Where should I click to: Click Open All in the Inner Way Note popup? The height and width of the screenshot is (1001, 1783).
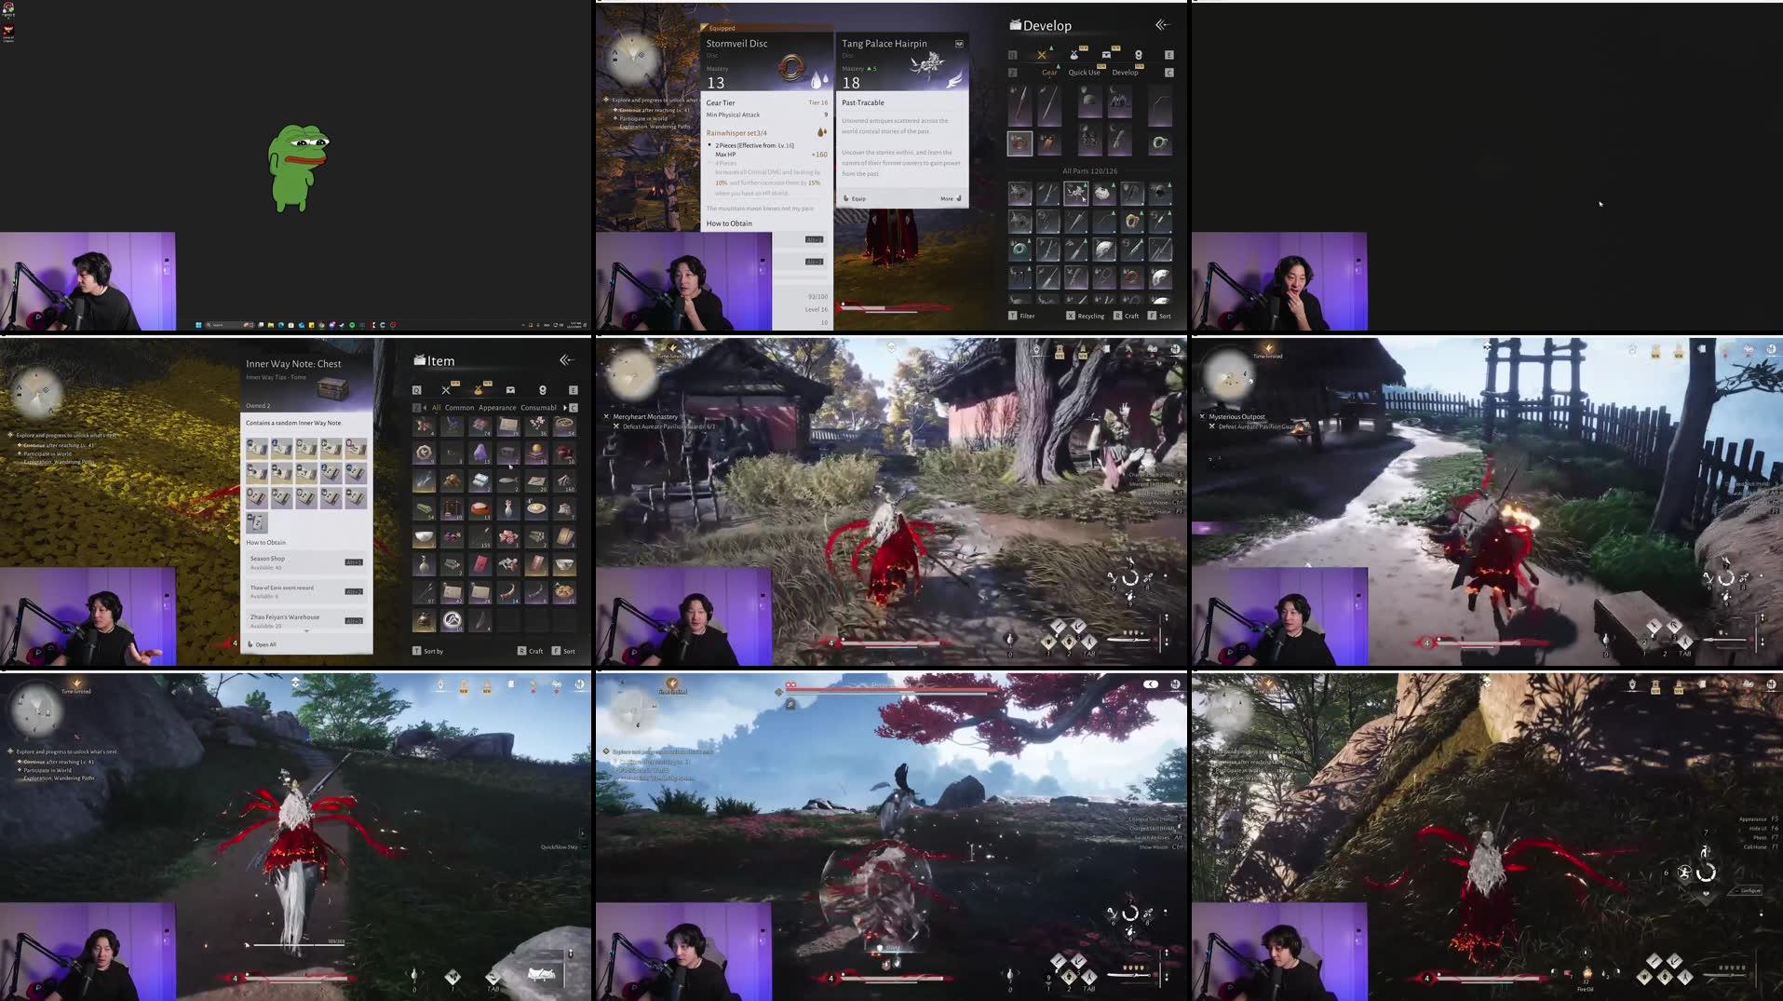coord(265,643)
